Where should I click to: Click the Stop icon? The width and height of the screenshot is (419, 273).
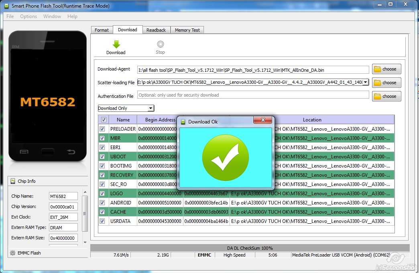[x=160, y=44]
